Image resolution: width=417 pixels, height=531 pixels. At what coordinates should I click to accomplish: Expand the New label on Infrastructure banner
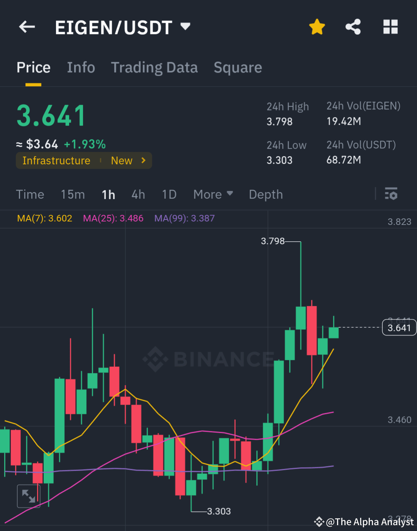click(121, 160)
